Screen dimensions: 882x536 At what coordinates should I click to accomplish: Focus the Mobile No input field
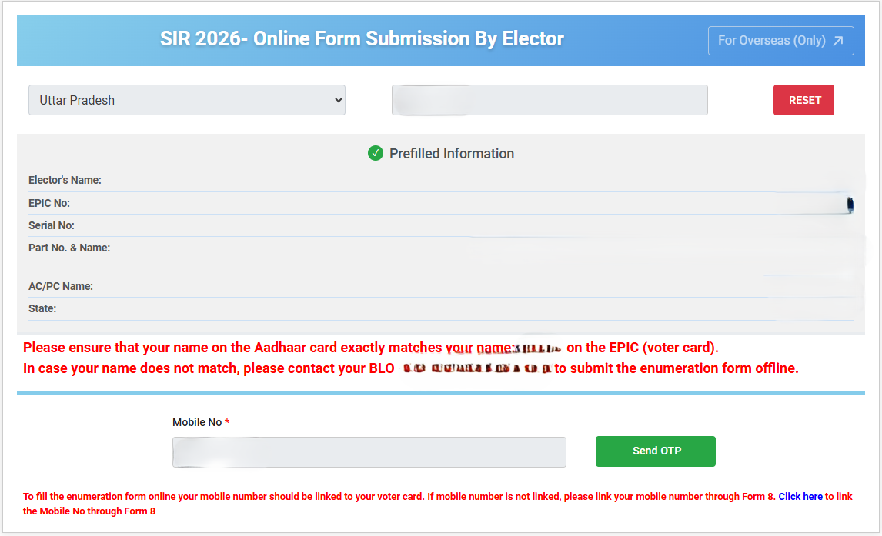click(369, 451)
